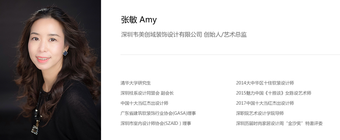340x140 pixels.
Task: Click the 创始人/艺术总监 job title text
Action: coord(225,34)
